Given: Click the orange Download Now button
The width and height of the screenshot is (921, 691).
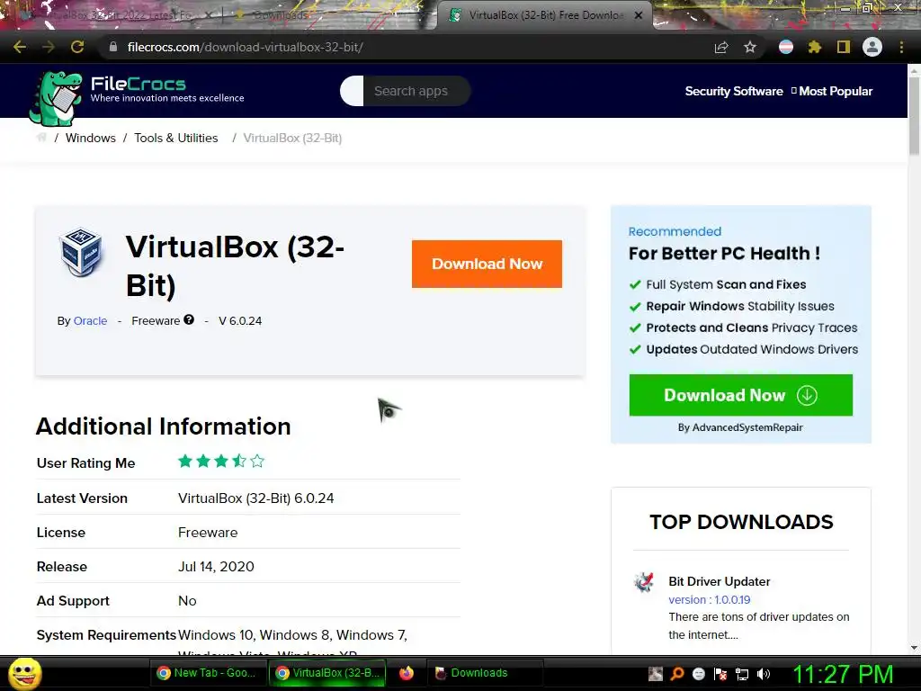Looking at the screenshot, I should pos(487,264).
